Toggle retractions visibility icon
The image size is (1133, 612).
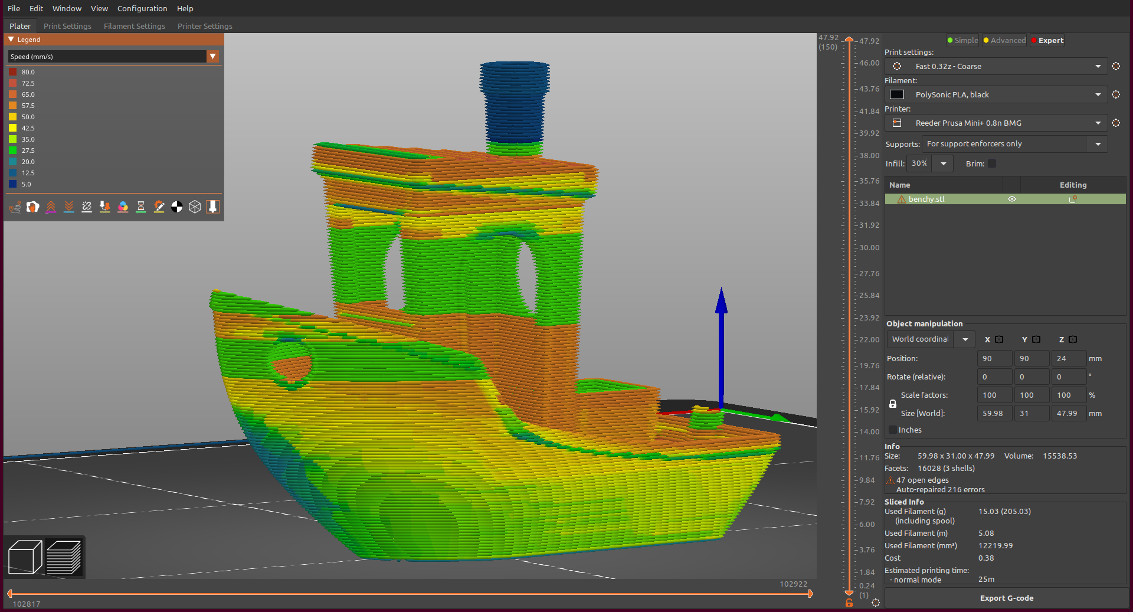pos(51,207)
